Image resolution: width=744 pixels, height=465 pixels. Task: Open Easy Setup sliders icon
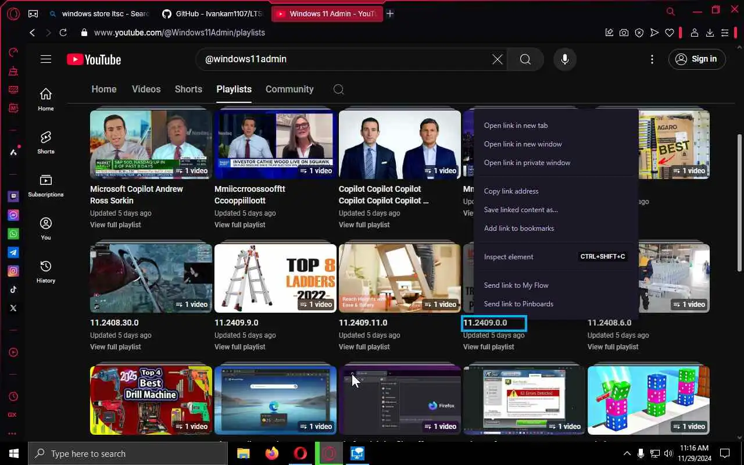725,33
